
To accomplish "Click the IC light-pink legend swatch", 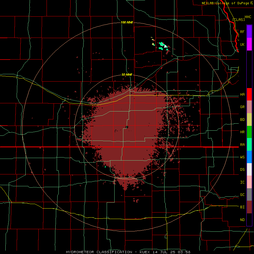I will (249, 182).
